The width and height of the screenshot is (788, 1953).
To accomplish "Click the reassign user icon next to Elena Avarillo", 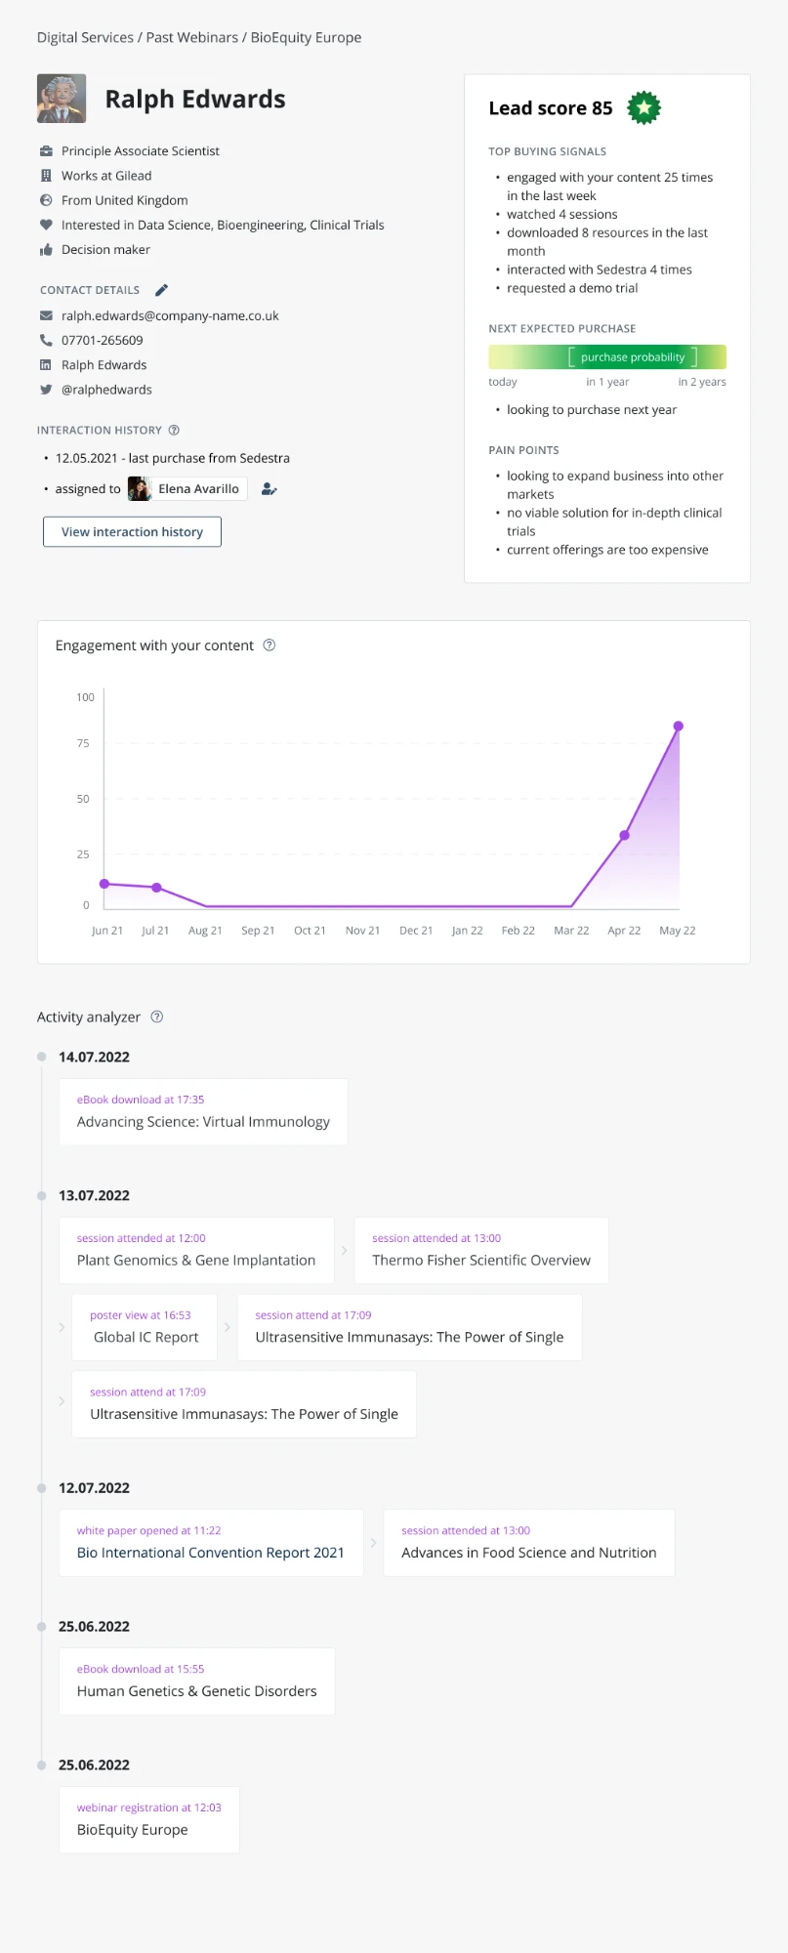I will [270, 489].
